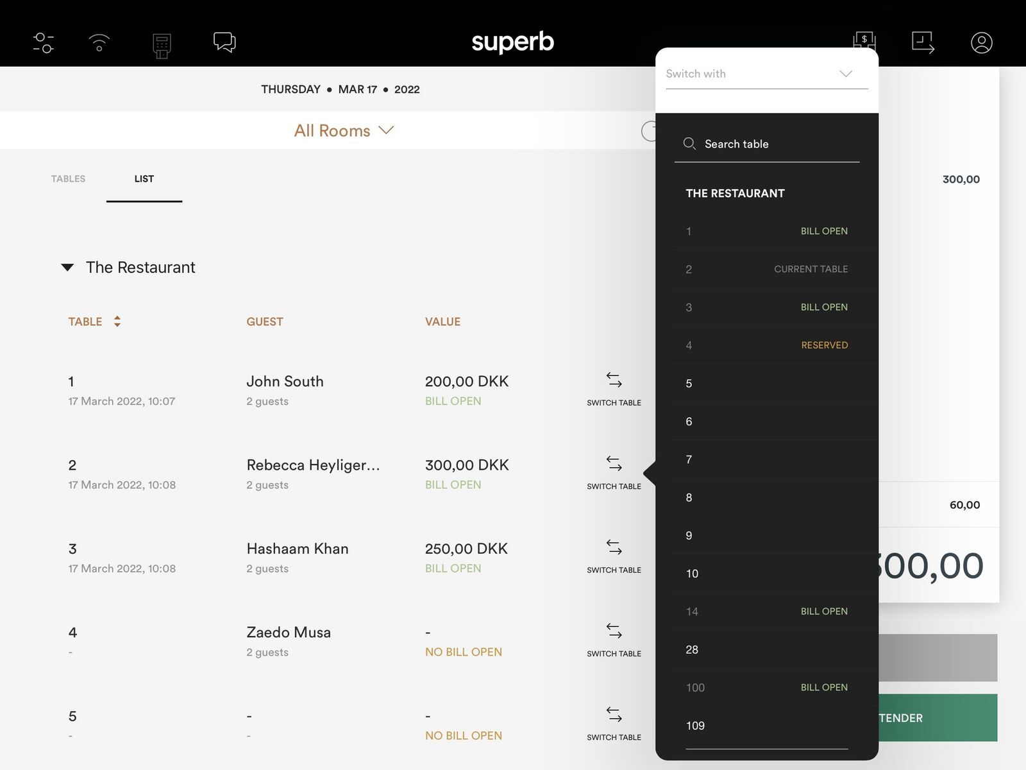Click RESERVED table 4 in dropdown
Image resolution: width=1026 pixels, height=770 pixels.
[x=766, y=345]
